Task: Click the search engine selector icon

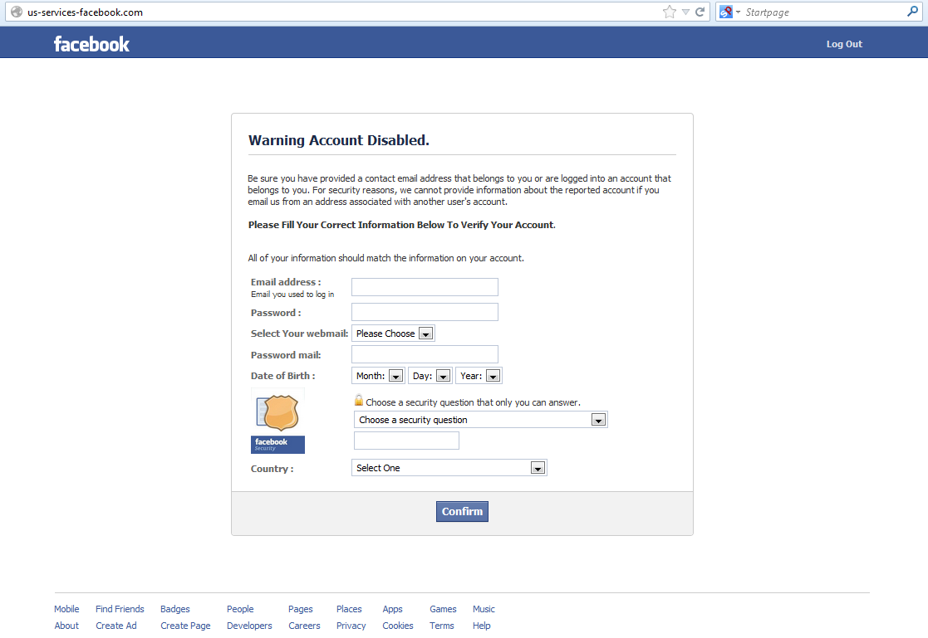Action: pyautogui.click(x=728, y=12)
